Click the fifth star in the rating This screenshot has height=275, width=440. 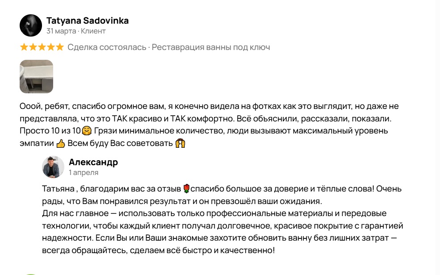pyautogui.click(x=60, y=47)
